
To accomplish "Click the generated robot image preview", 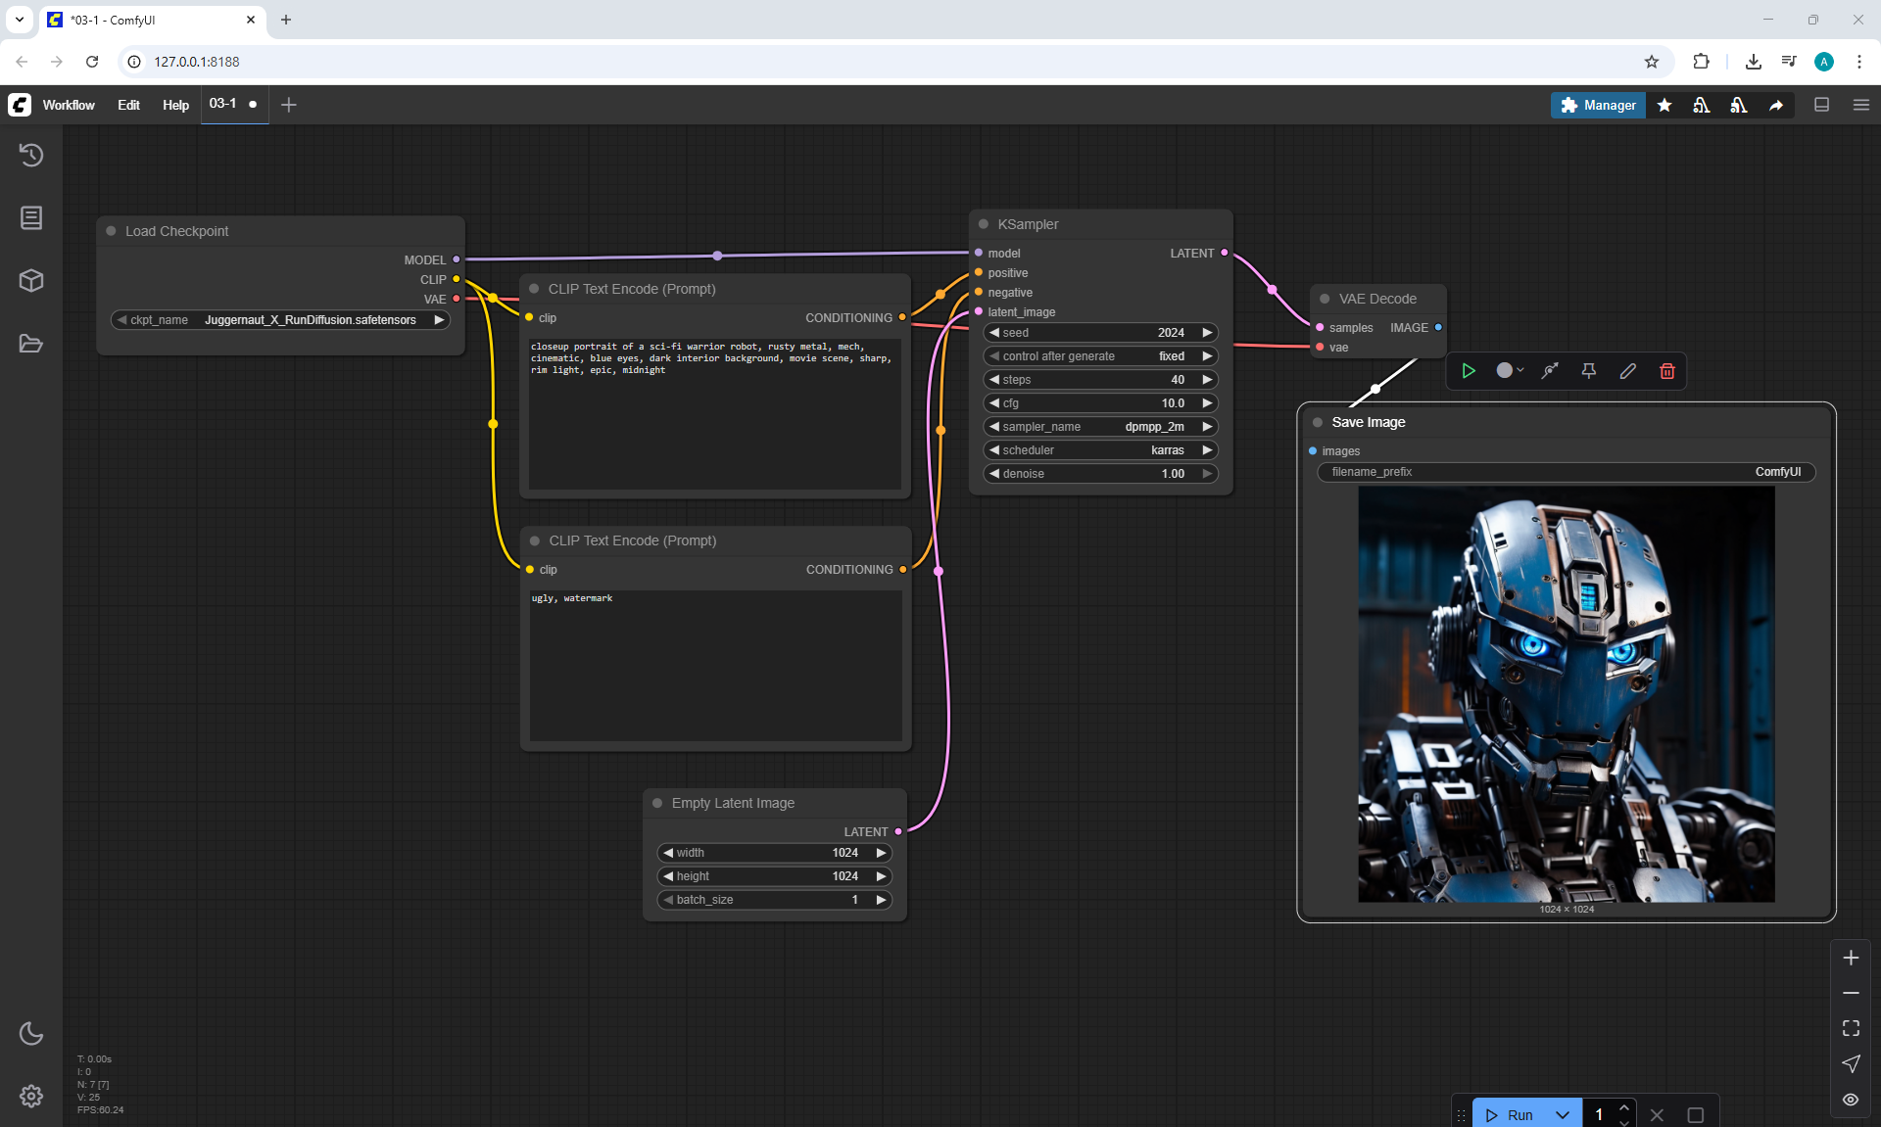I will (x=1566, y=694).
